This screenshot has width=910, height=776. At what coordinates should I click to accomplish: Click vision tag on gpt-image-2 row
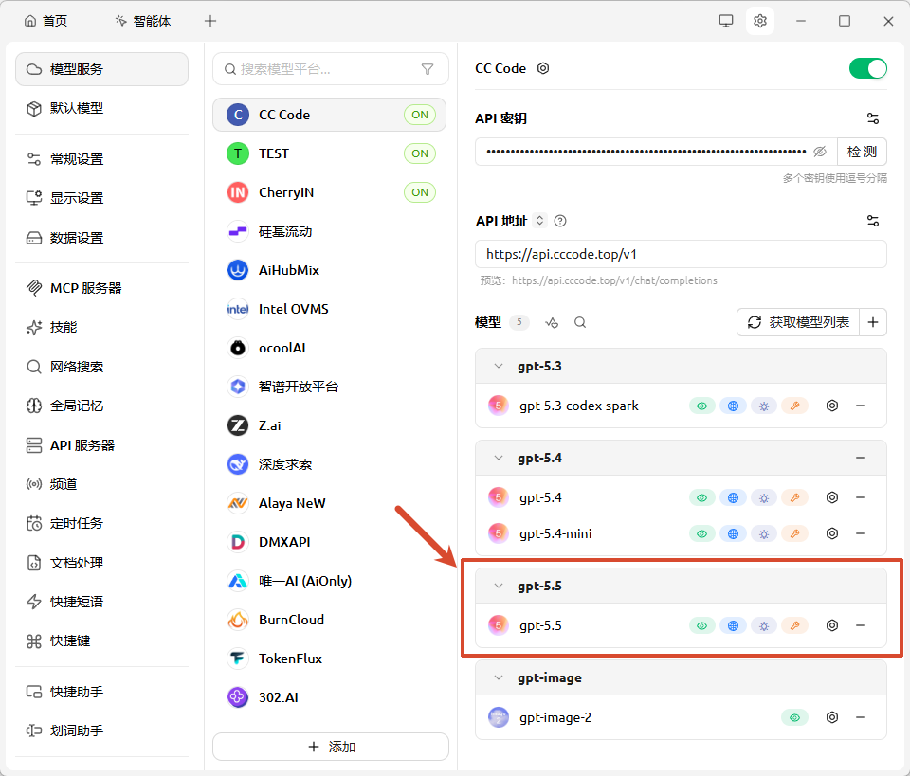point(794,718)
